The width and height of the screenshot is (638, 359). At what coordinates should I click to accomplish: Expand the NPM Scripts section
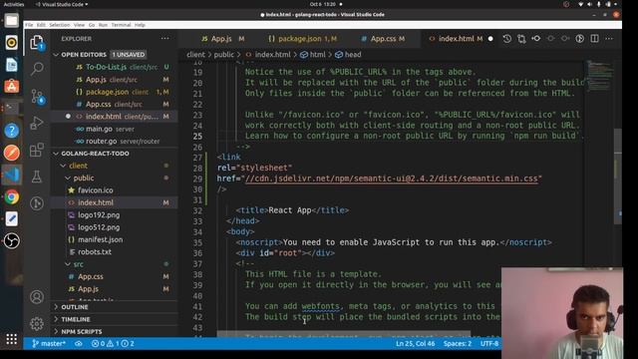tap(114, 332)
